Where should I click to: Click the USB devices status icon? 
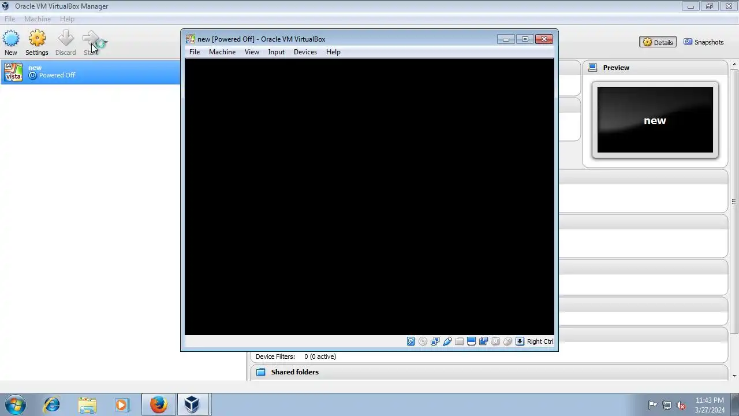pyautogui.click(x=447, y=341)
